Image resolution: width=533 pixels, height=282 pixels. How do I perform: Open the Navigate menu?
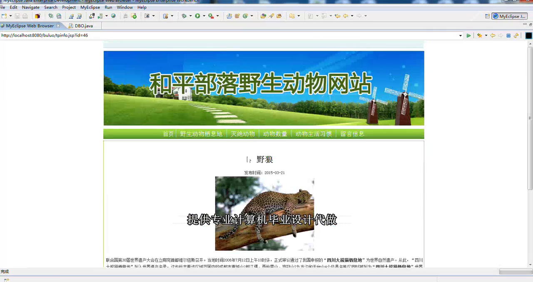(31, 7)
